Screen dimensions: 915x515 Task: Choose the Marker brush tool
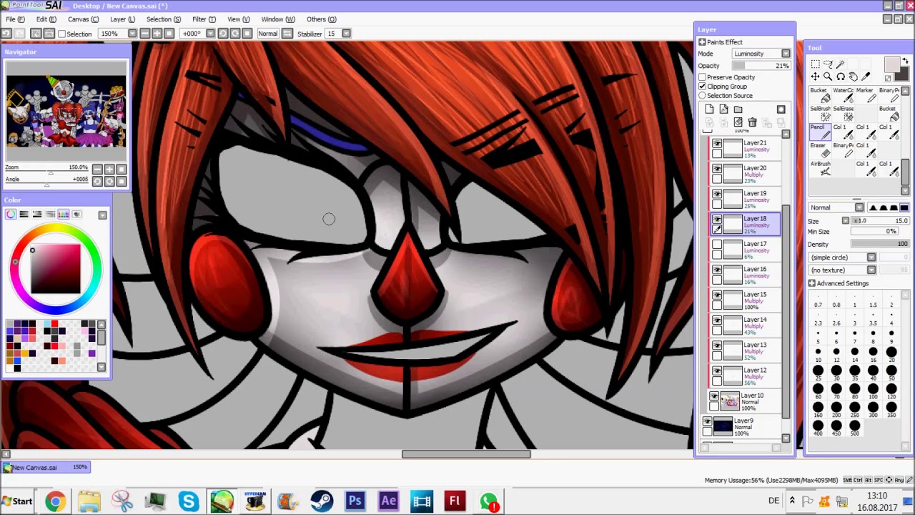pyautogui.click(x=867, y=95)
